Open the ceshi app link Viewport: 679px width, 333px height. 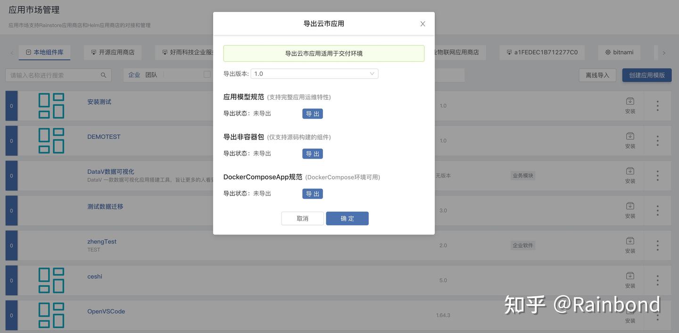[95, 276]
